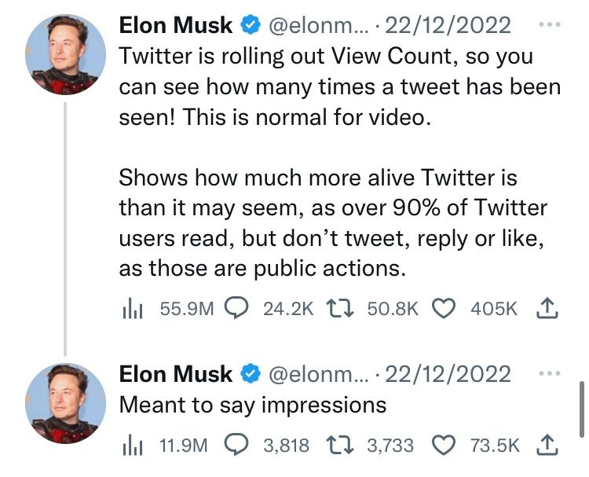
Task: Like the View Count tweet
Action: coord(444,308)
